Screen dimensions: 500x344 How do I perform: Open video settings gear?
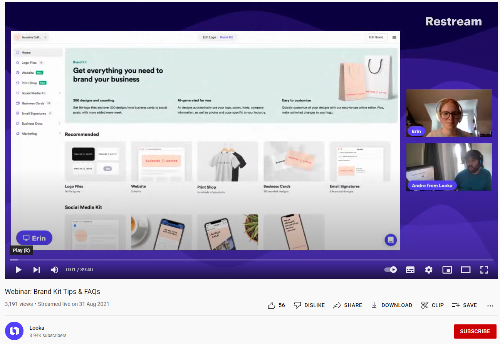coord(429,270)
